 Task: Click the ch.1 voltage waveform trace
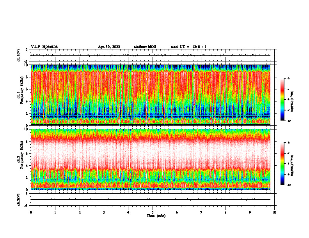151,55
